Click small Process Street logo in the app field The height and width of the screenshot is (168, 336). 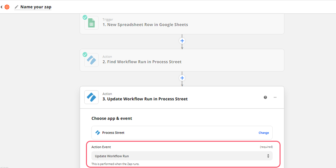(98, 133)
